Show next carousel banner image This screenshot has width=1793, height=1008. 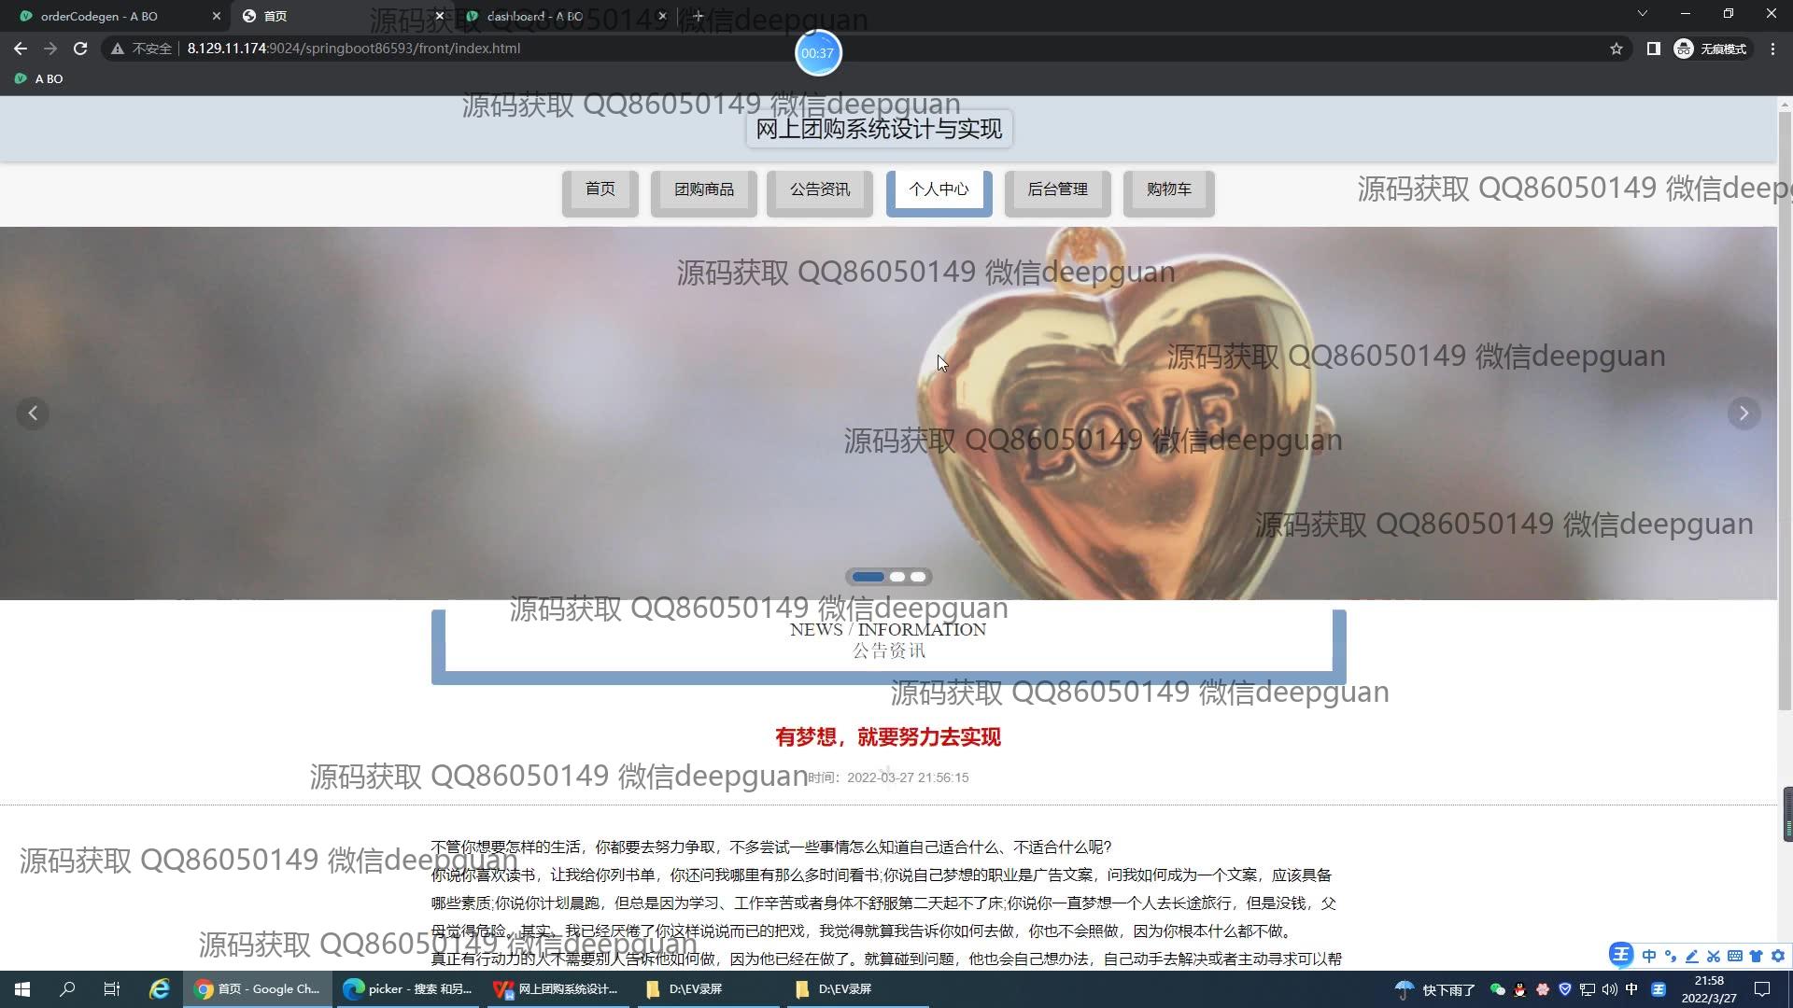coord(1744,413)
